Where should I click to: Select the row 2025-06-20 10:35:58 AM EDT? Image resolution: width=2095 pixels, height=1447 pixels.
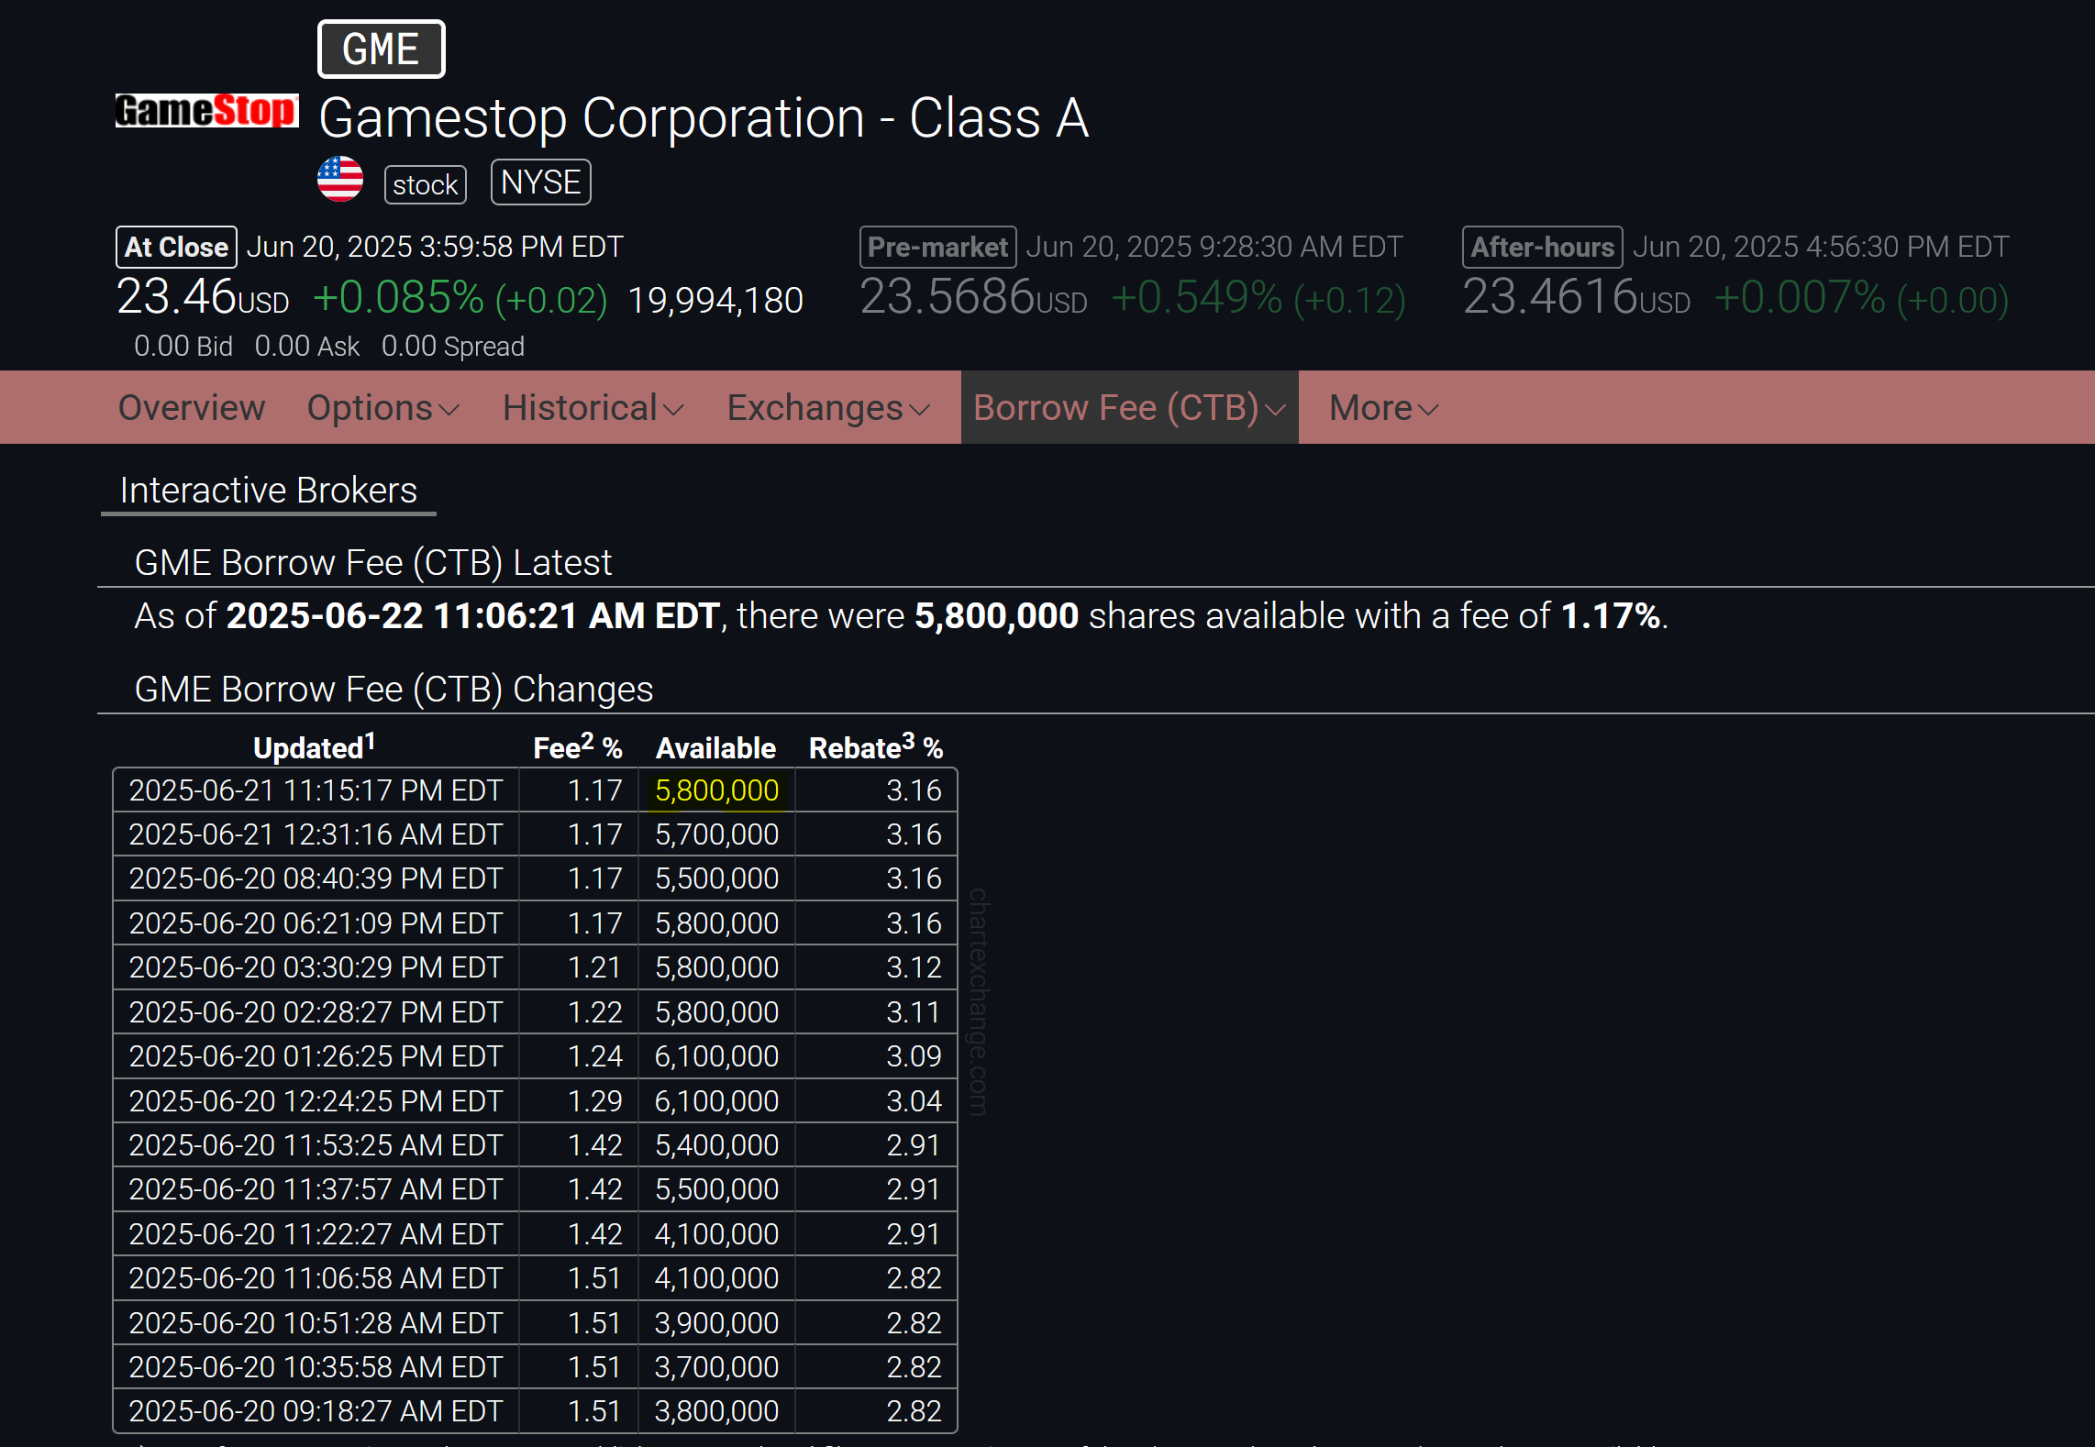click(x=535, y=1367)
